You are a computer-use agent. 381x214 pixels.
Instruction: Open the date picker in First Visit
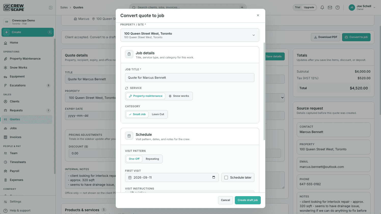tap(214, 177)
